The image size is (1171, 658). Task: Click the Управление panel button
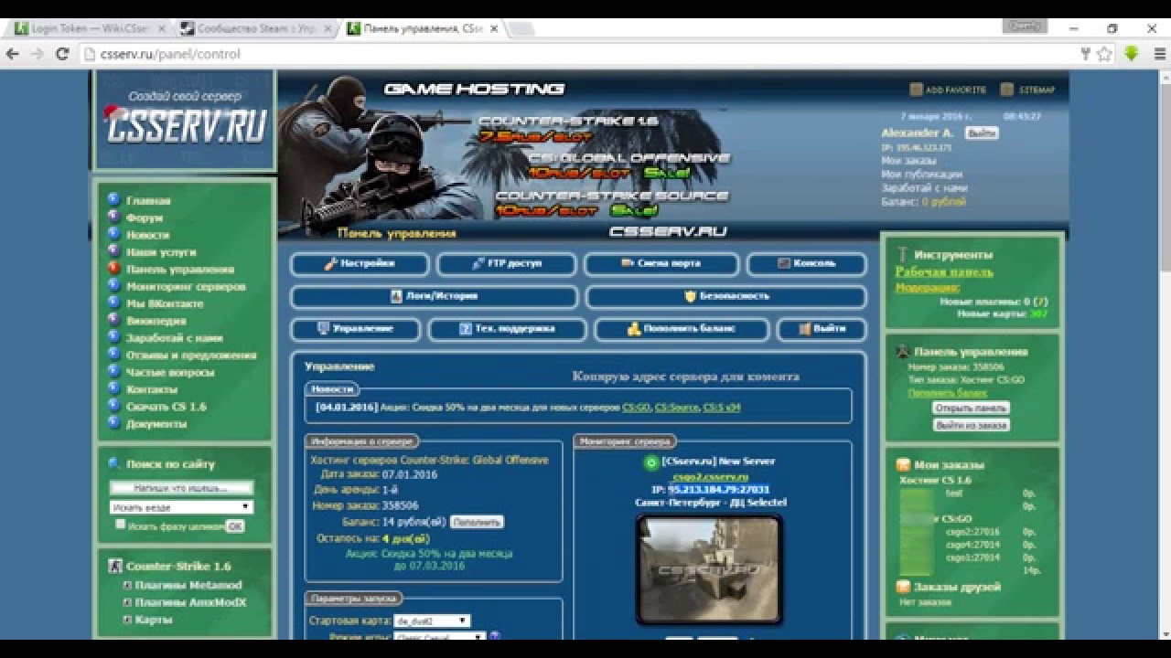point(356,329)
